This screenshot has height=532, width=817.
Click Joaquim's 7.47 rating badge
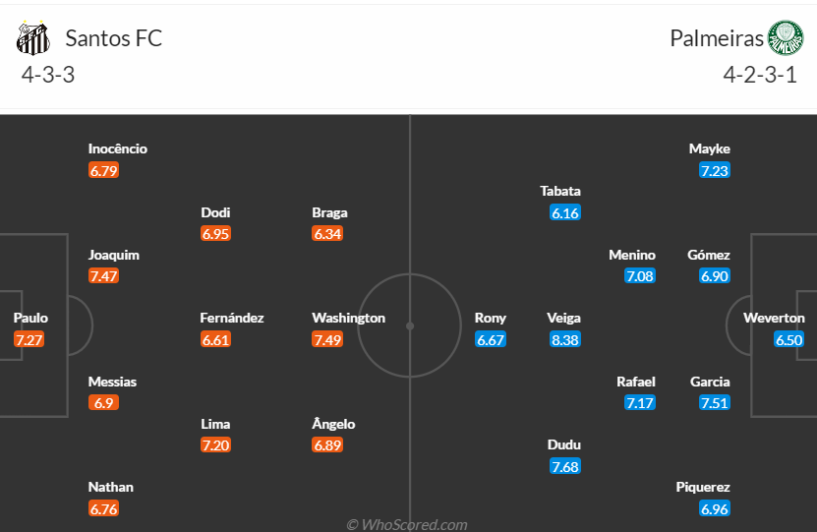[103, 275]
